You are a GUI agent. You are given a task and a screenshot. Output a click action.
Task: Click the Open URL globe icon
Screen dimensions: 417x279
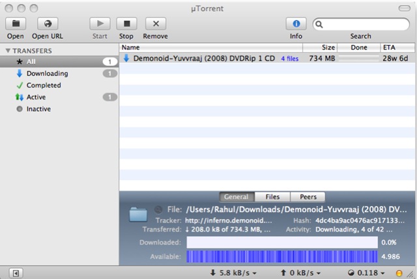tap(48, 24)
